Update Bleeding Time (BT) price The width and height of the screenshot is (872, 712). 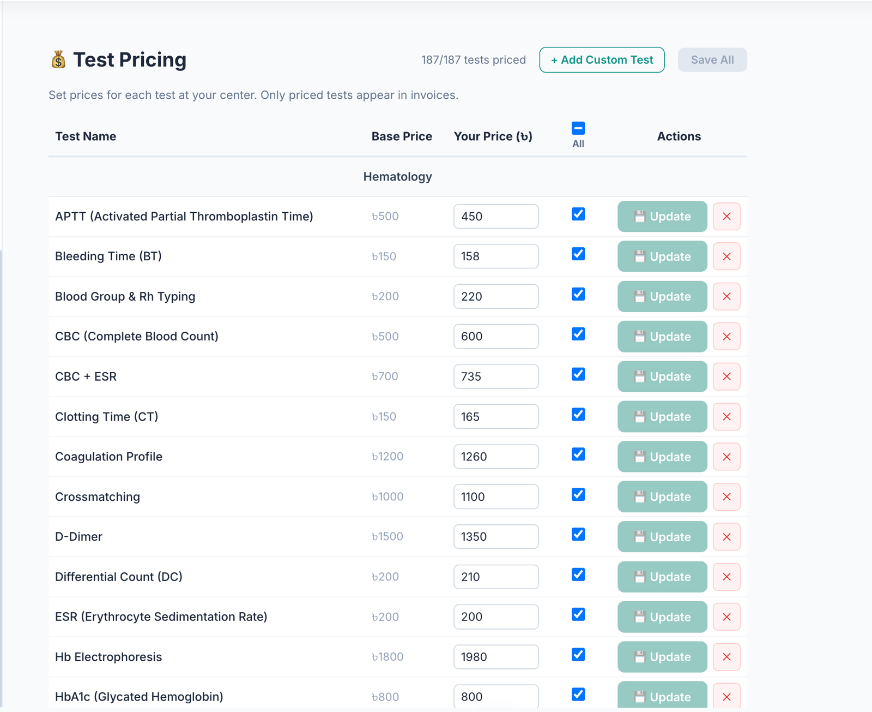tap(662, 256)
